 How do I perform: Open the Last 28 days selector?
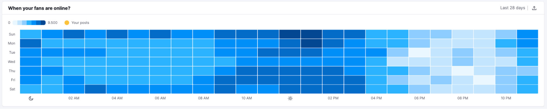click(512, 8)
